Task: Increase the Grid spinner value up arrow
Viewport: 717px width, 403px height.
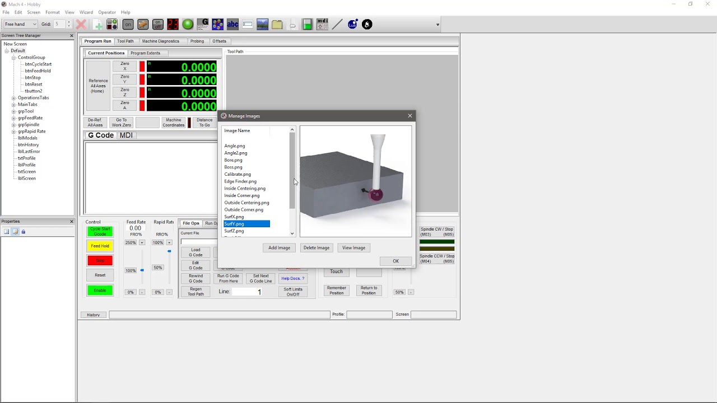Action: (x=69, y=22)
